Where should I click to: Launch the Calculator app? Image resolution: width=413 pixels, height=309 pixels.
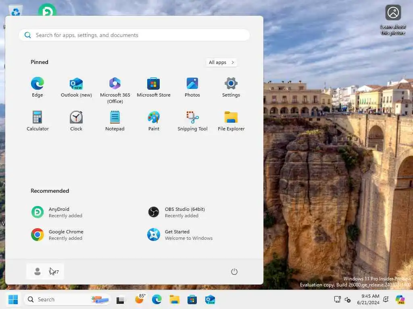(38, 122)
